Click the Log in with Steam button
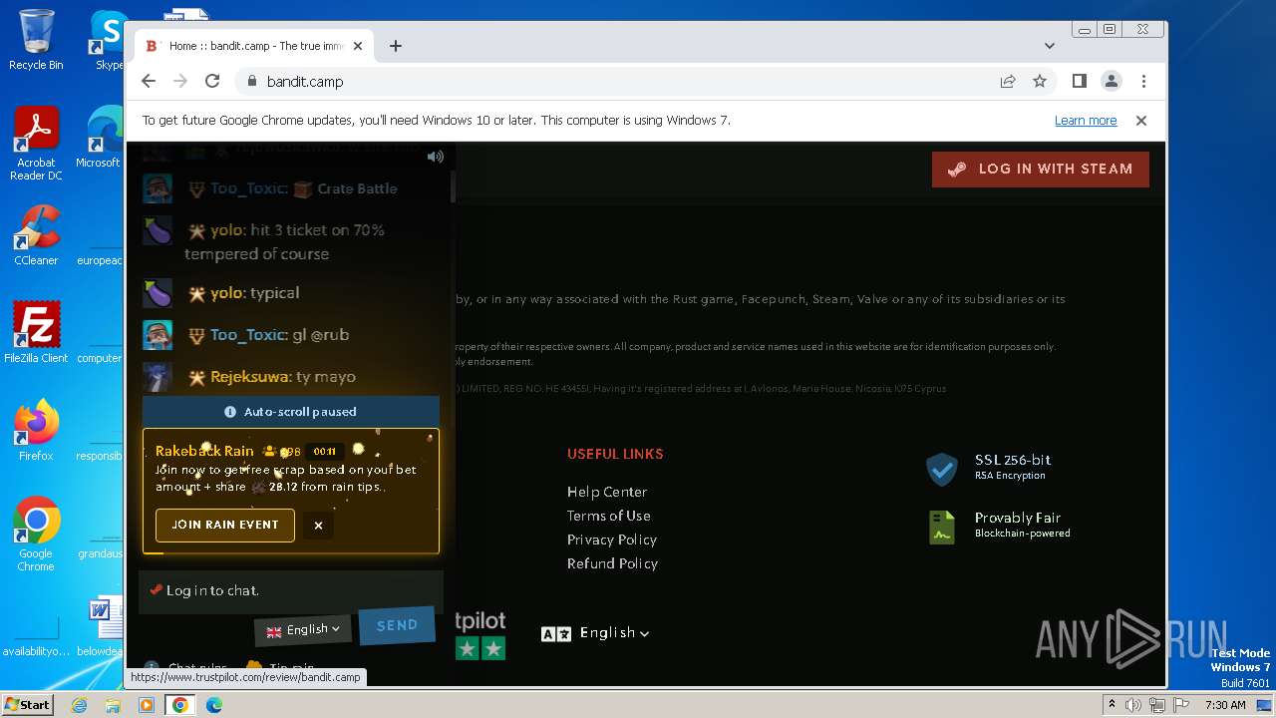The image size is (1276, 718). [1040, 169]
